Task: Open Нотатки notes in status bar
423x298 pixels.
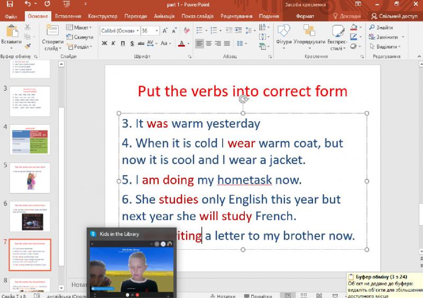Action: pyautogui.click(x=223, y=296)
